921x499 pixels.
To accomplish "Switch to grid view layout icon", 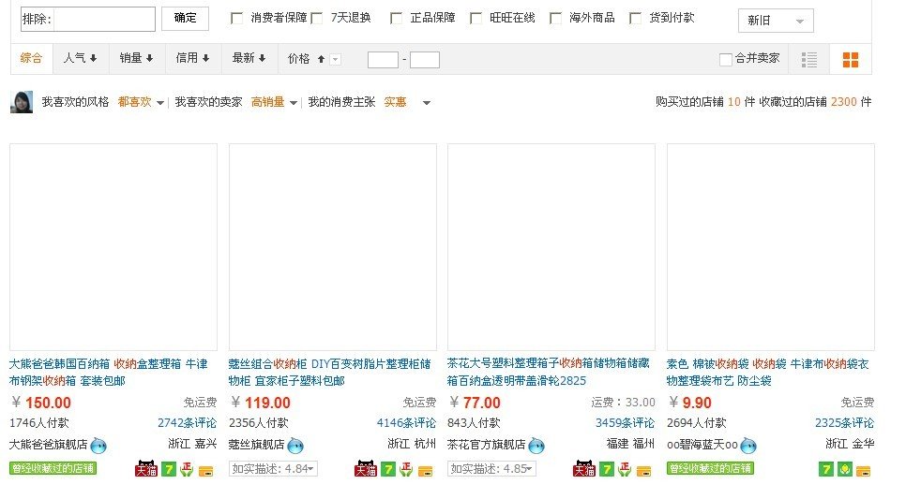I will (850, 60).
